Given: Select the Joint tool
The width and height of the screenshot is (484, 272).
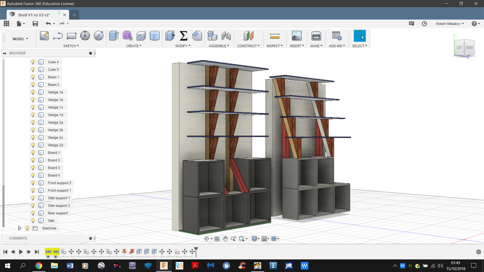Looking at the screenshot, I should pyautogui.click(x=226, y=36).
